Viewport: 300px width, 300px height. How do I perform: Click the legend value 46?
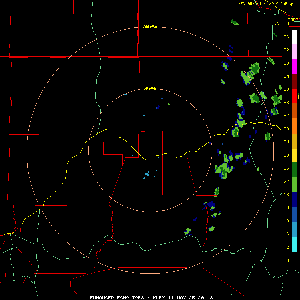286,103
